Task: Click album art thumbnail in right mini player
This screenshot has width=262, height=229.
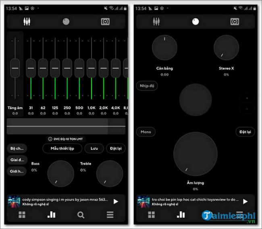Action: 143,202
